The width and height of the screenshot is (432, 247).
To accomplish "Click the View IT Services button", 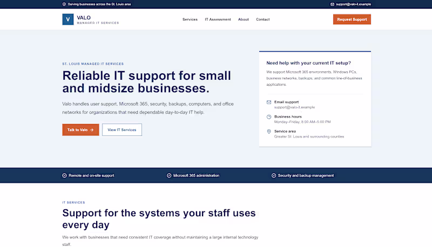I will click(122, 130).
